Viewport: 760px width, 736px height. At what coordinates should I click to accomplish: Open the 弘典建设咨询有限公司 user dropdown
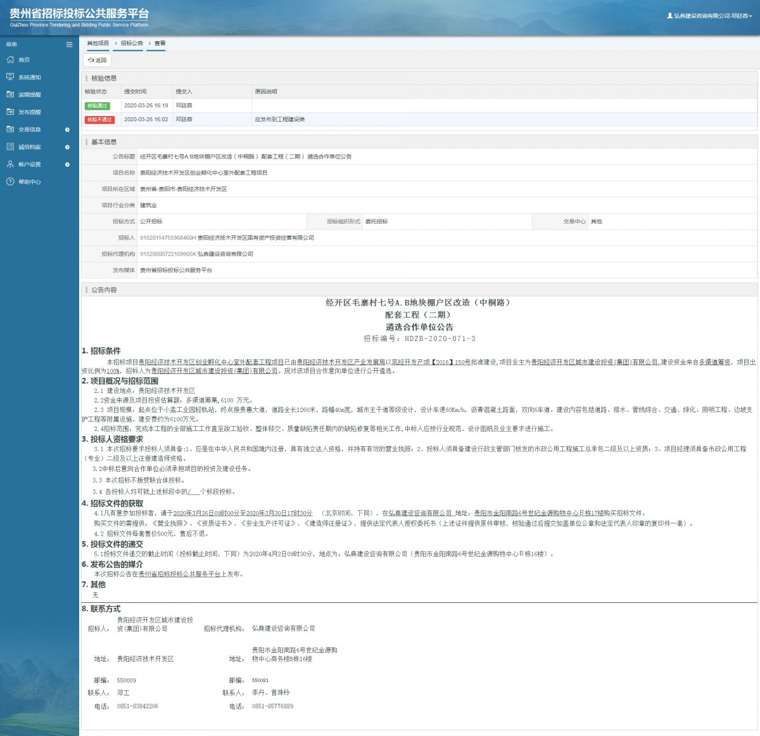[x=709, y=16]
